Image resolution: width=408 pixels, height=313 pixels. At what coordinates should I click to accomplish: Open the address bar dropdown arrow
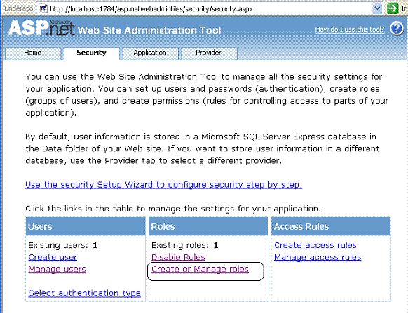[x=376, y=8]
